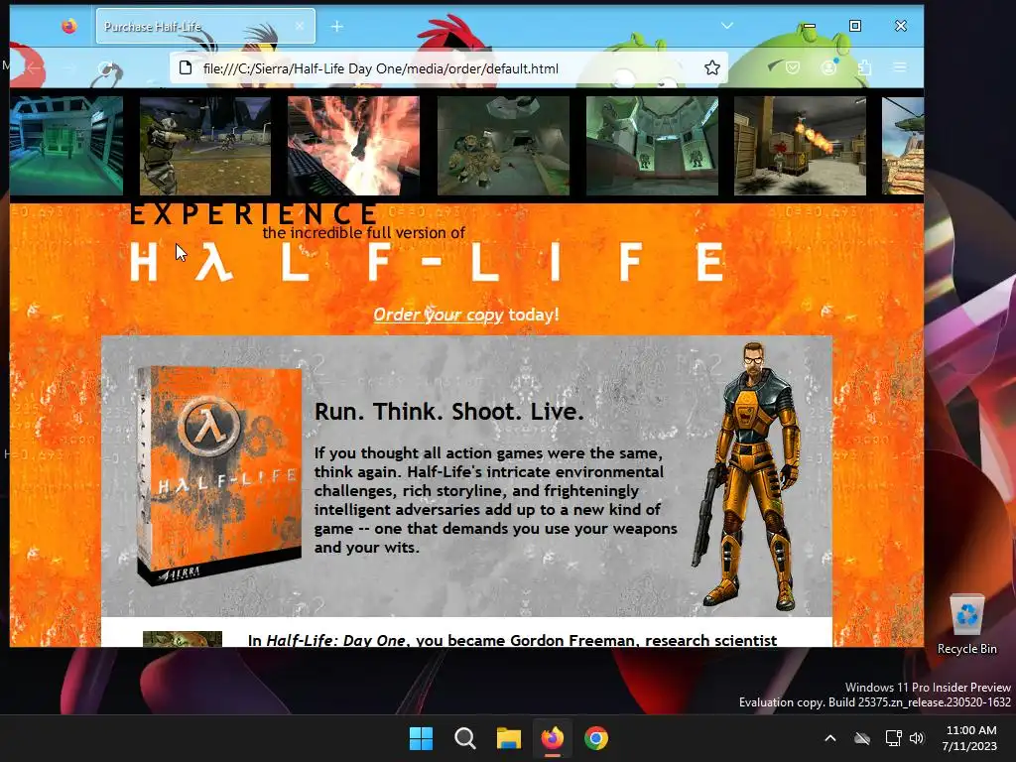Open Firefox View from the Firefox logo icon
This screenshot has height=762, width=1016.
tap(69, 26)
